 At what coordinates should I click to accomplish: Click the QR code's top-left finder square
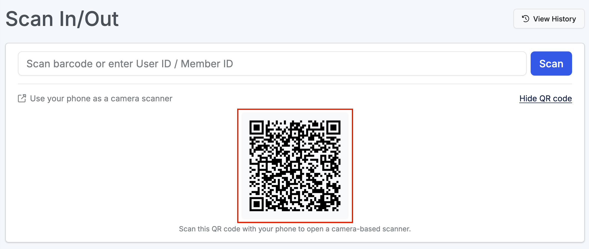(x=257, y=128)
